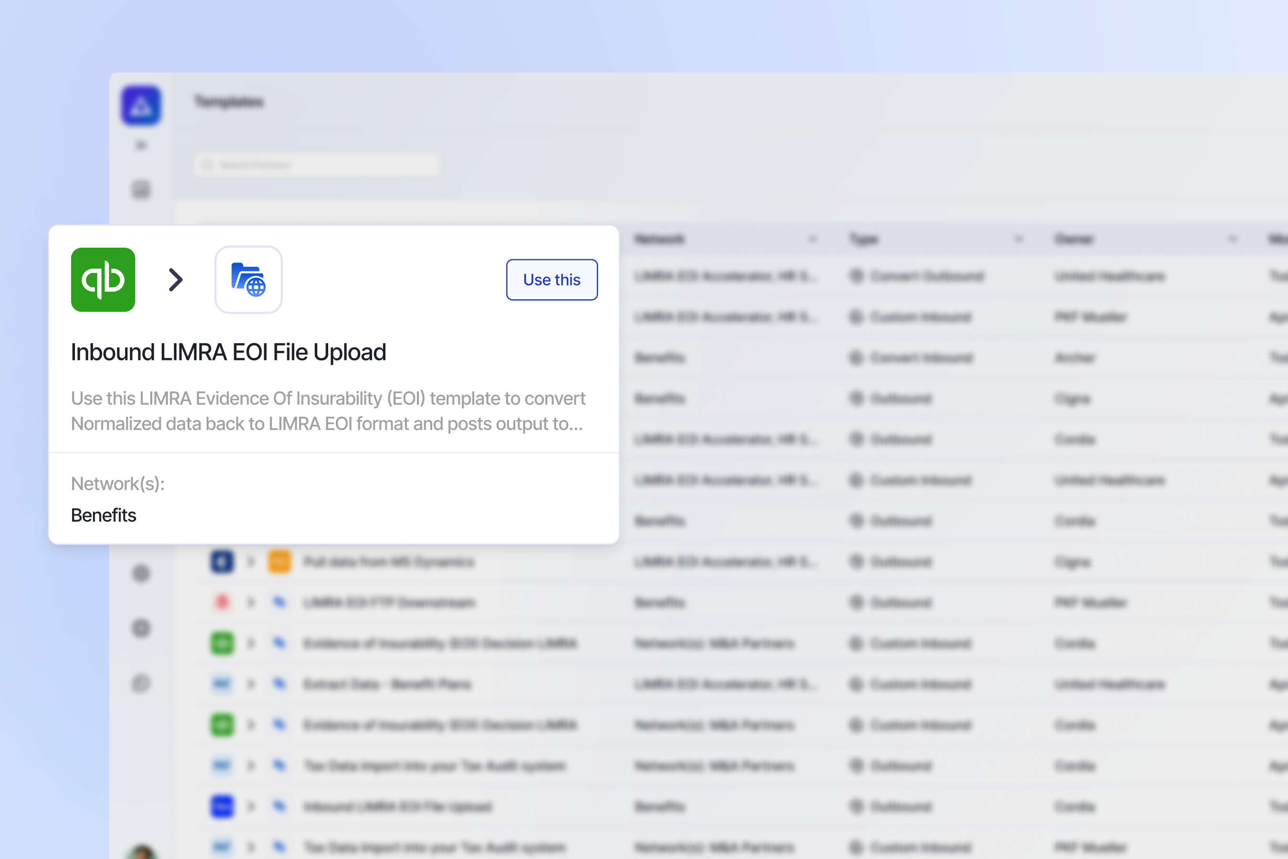
Task: Click the blue Dynamics icon in Pull data row
Action: [222, 562]
